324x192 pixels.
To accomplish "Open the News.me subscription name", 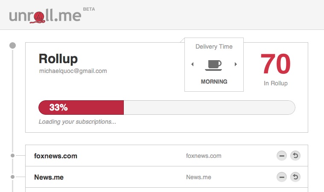I will coord(49,177).
